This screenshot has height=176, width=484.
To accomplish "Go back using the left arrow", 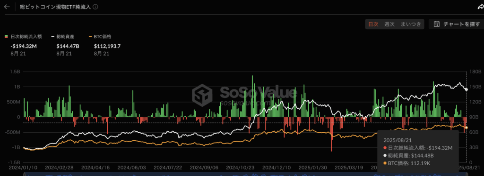I will click(7, 7).
